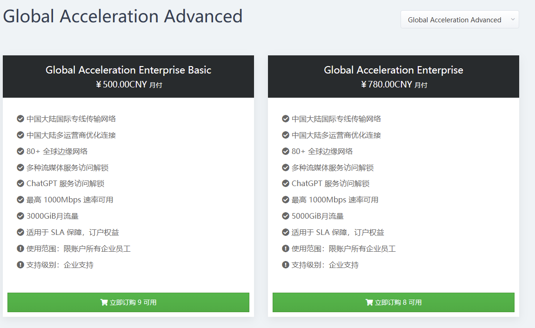Click the check icon beside 80+ 全球边缘网络 in the Enterprise Basic card
The height and width of the screenshot is (328, 535).
[20, 151]
